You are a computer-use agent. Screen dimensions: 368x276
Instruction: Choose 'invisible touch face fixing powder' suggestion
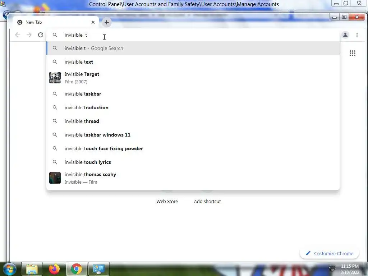click(x=193, y=148)
